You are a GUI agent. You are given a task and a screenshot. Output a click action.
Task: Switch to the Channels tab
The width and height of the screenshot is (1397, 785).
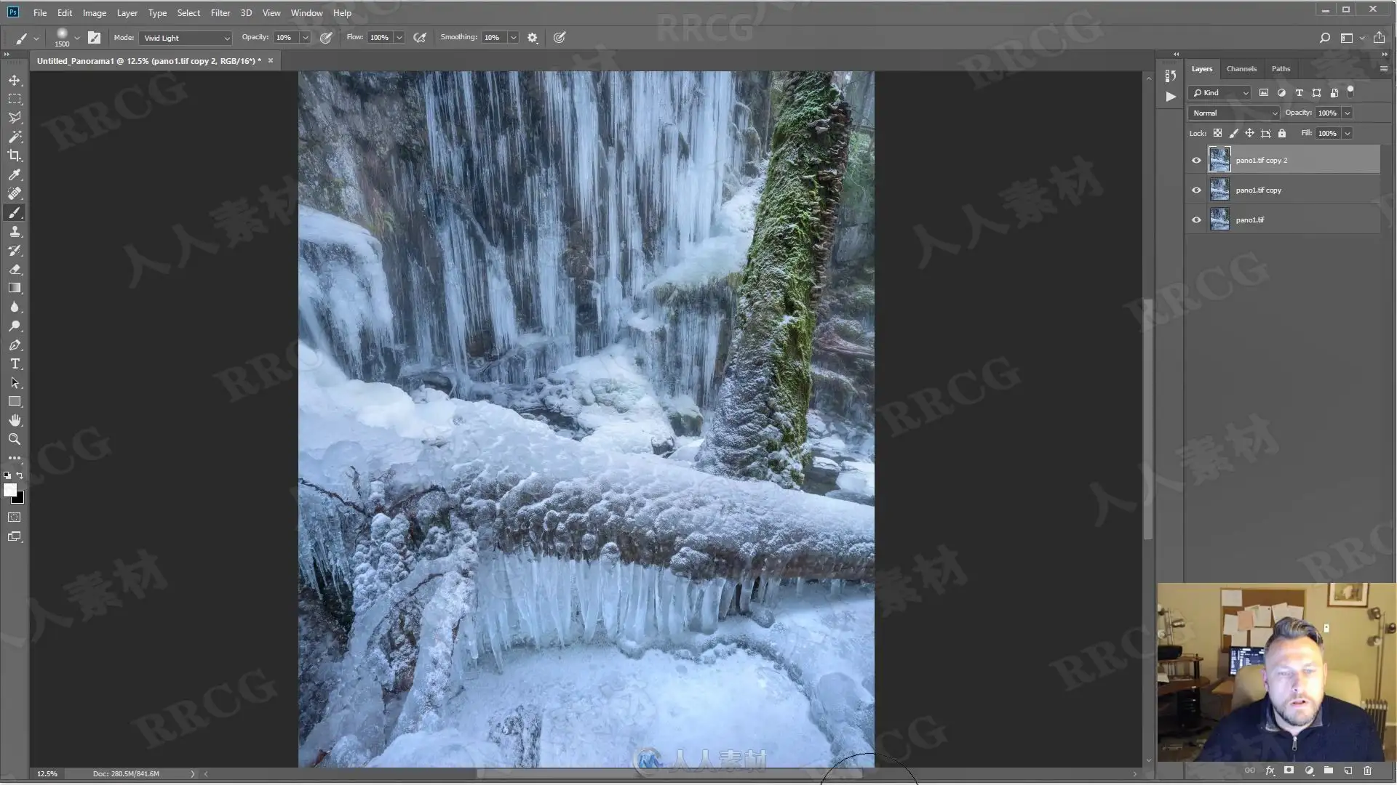tap(1241, 68)
